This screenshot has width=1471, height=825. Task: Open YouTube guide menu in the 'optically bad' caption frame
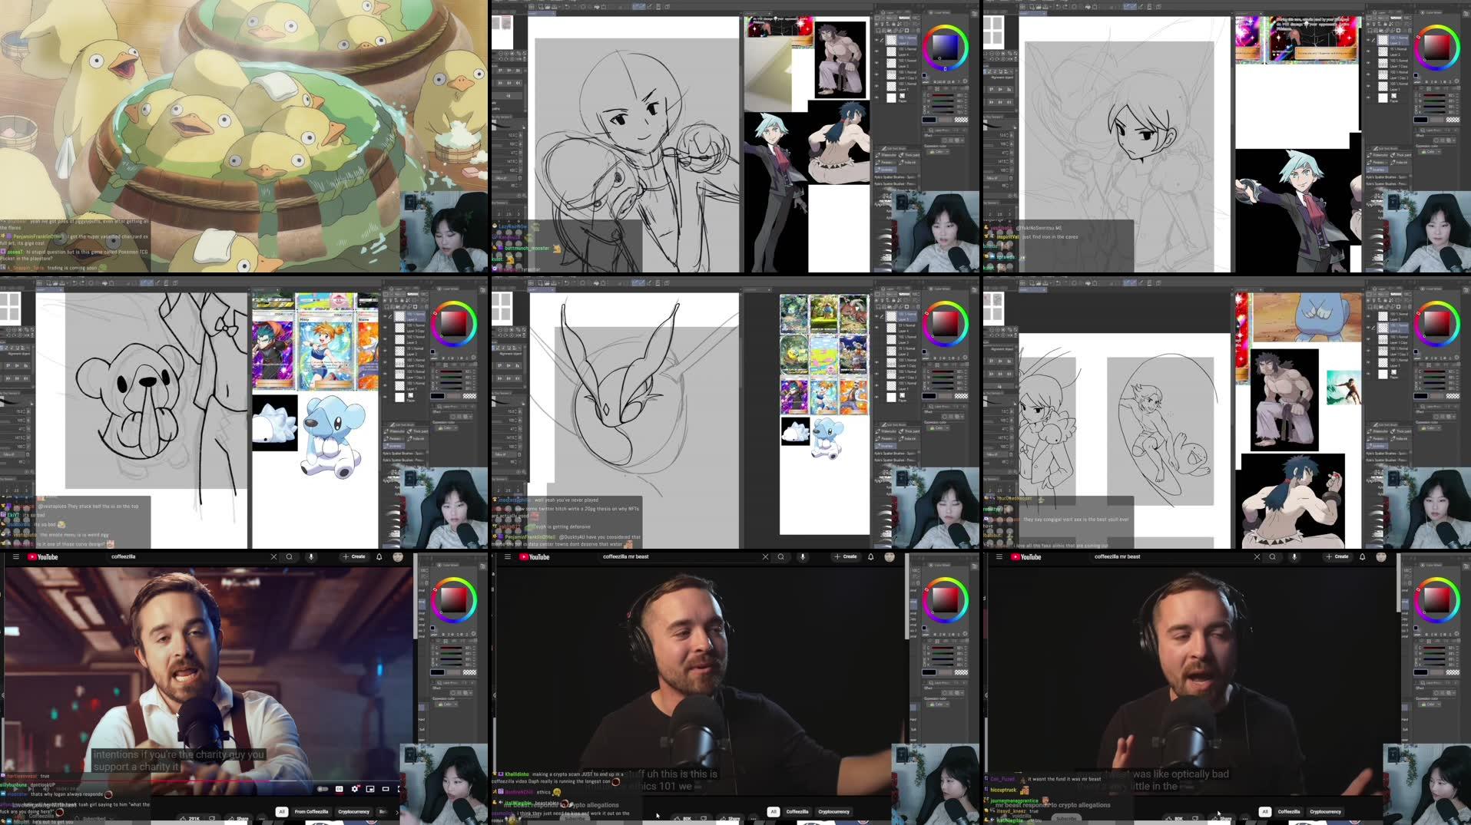[x=999, y=557]
